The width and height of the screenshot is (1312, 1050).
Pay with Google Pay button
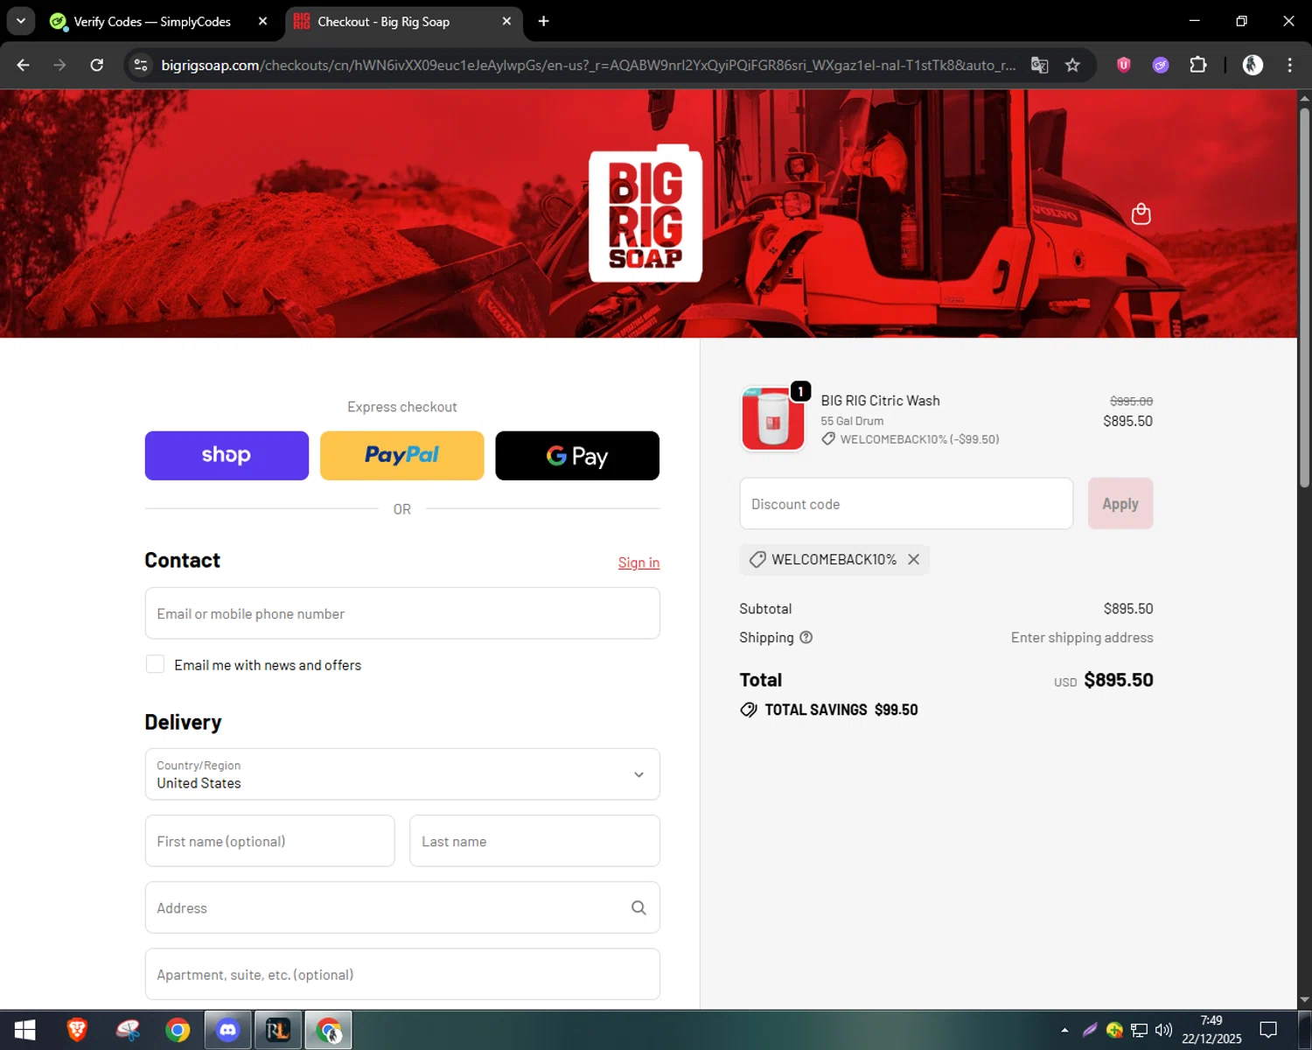pyautogui.click(x=577, y=455)
